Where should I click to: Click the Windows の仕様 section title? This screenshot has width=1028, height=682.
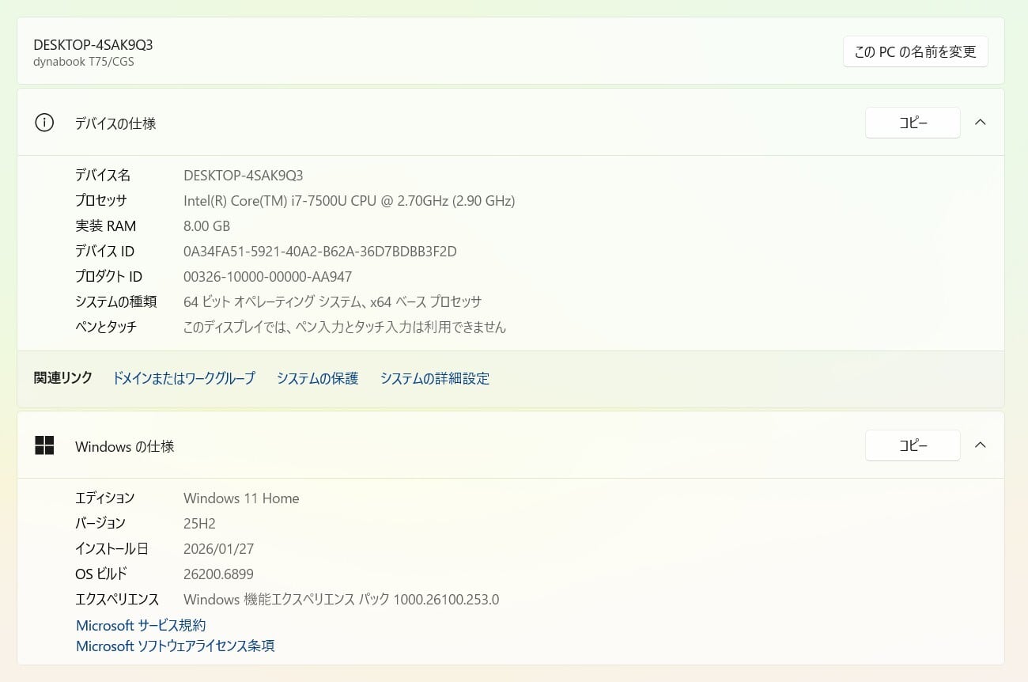pos(125,446)
